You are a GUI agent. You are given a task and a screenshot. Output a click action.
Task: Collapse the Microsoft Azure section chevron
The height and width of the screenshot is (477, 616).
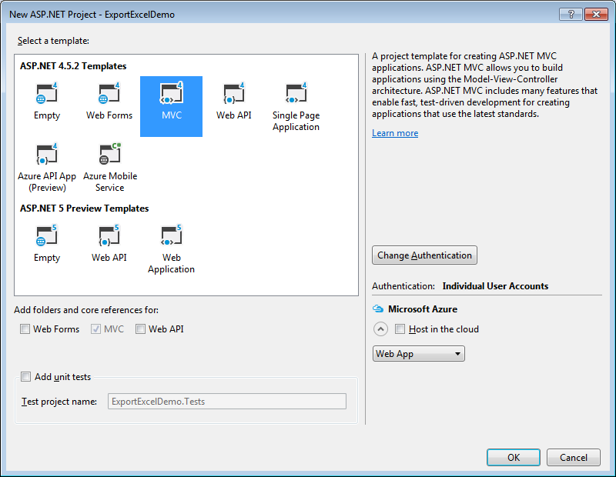pyautogui.click(x=380, y=329)
